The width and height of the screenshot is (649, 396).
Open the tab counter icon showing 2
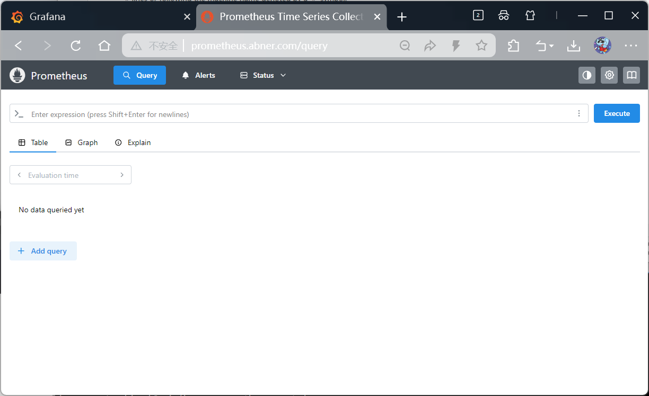point(478,15)
